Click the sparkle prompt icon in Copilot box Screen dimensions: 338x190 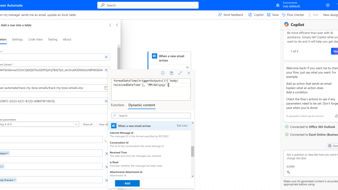coord(288,172)
